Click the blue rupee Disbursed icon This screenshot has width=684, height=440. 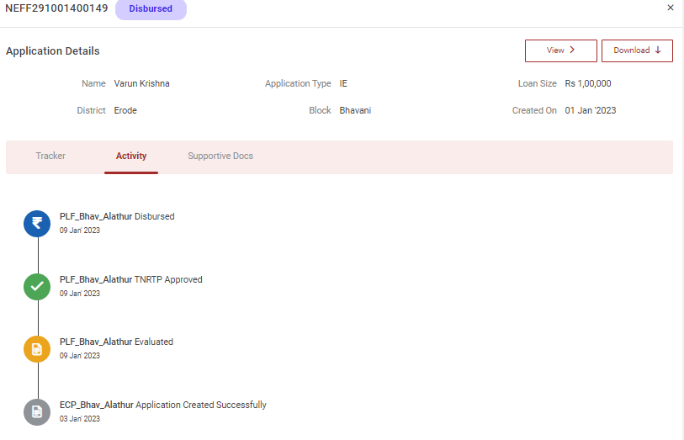pos(37,223)
